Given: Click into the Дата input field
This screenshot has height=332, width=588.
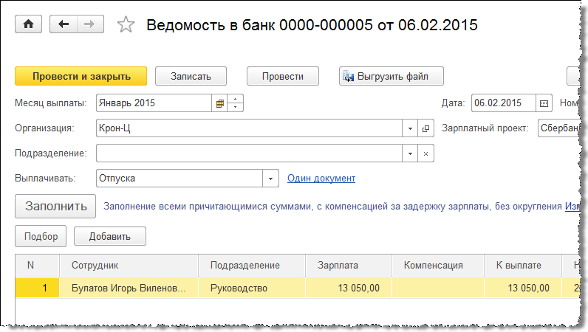Looking at the screenshot, I should point(503,103).
